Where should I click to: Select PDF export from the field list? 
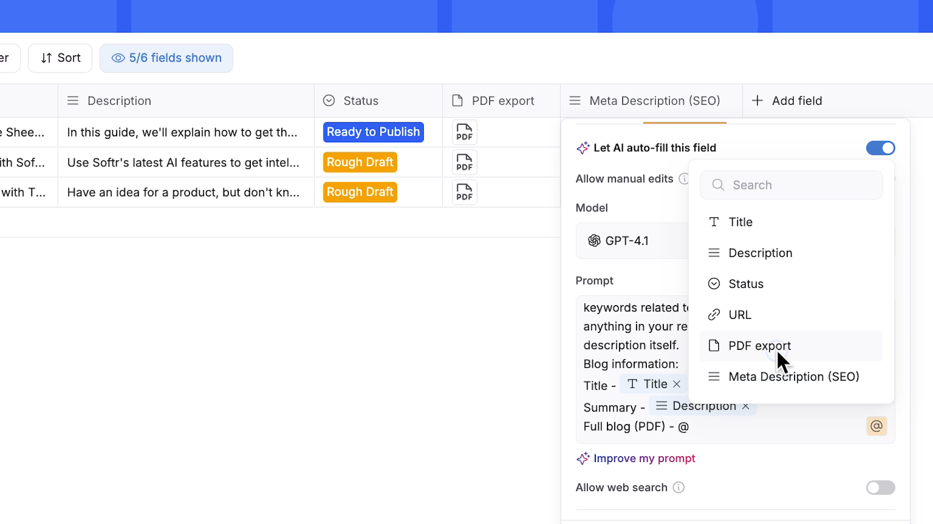click(759, 345)
